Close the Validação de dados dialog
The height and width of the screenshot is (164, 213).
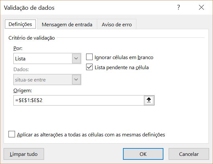pyautogui.click(x=201, y=7)
